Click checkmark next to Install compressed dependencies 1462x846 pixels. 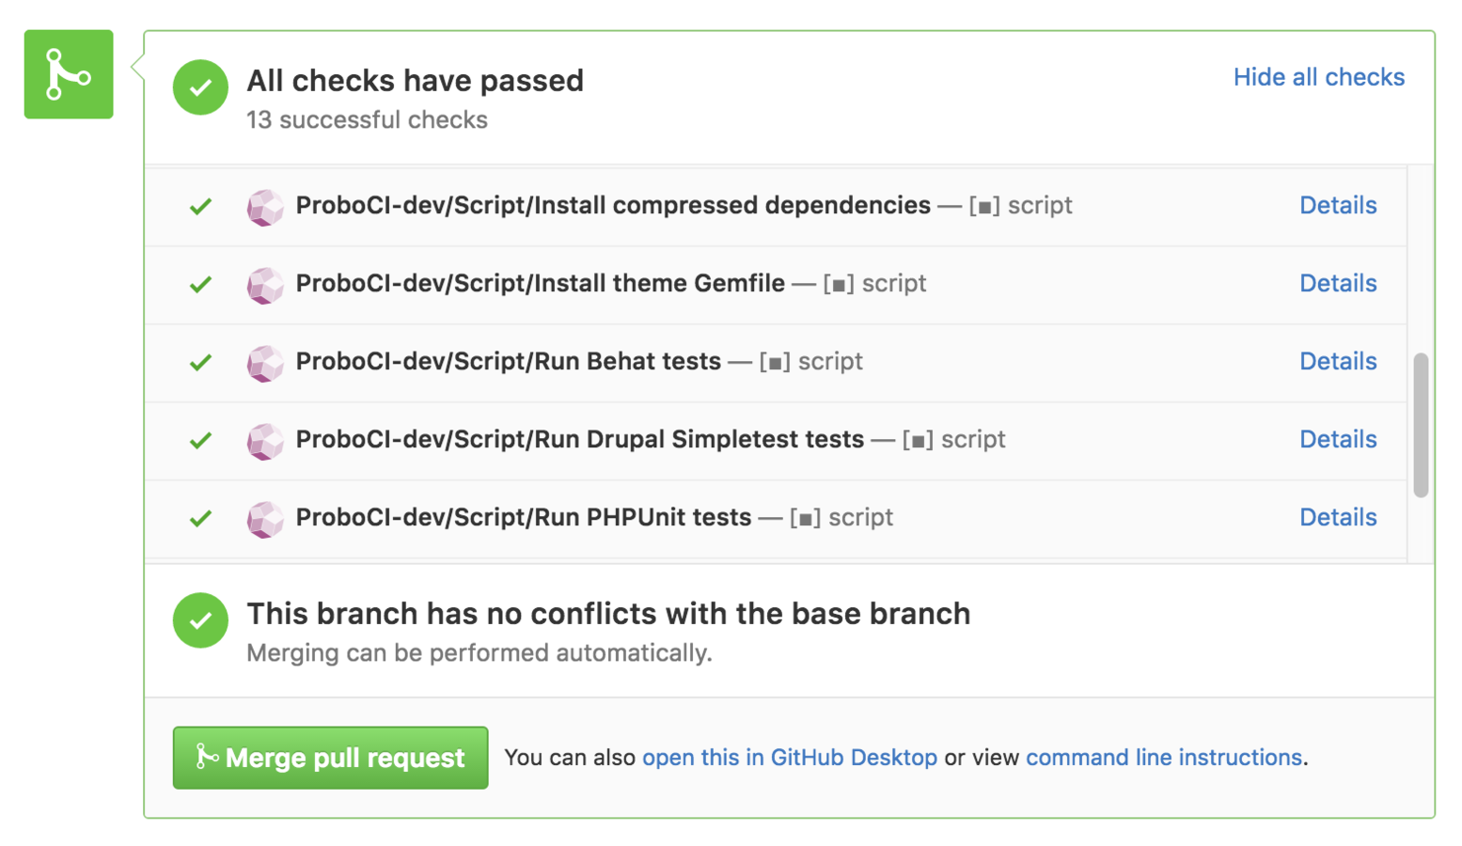[200, 207]
